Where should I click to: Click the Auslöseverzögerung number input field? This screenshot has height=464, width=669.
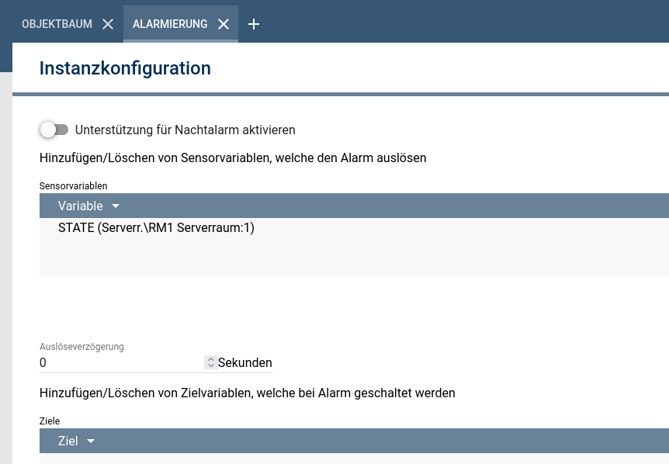120,362
